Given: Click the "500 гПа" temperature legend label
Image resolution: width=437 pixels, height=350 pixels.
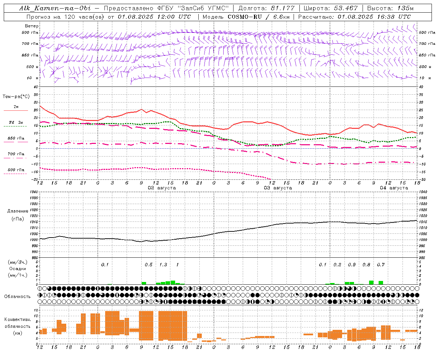Looking at the screenshot, I should 16,170.
